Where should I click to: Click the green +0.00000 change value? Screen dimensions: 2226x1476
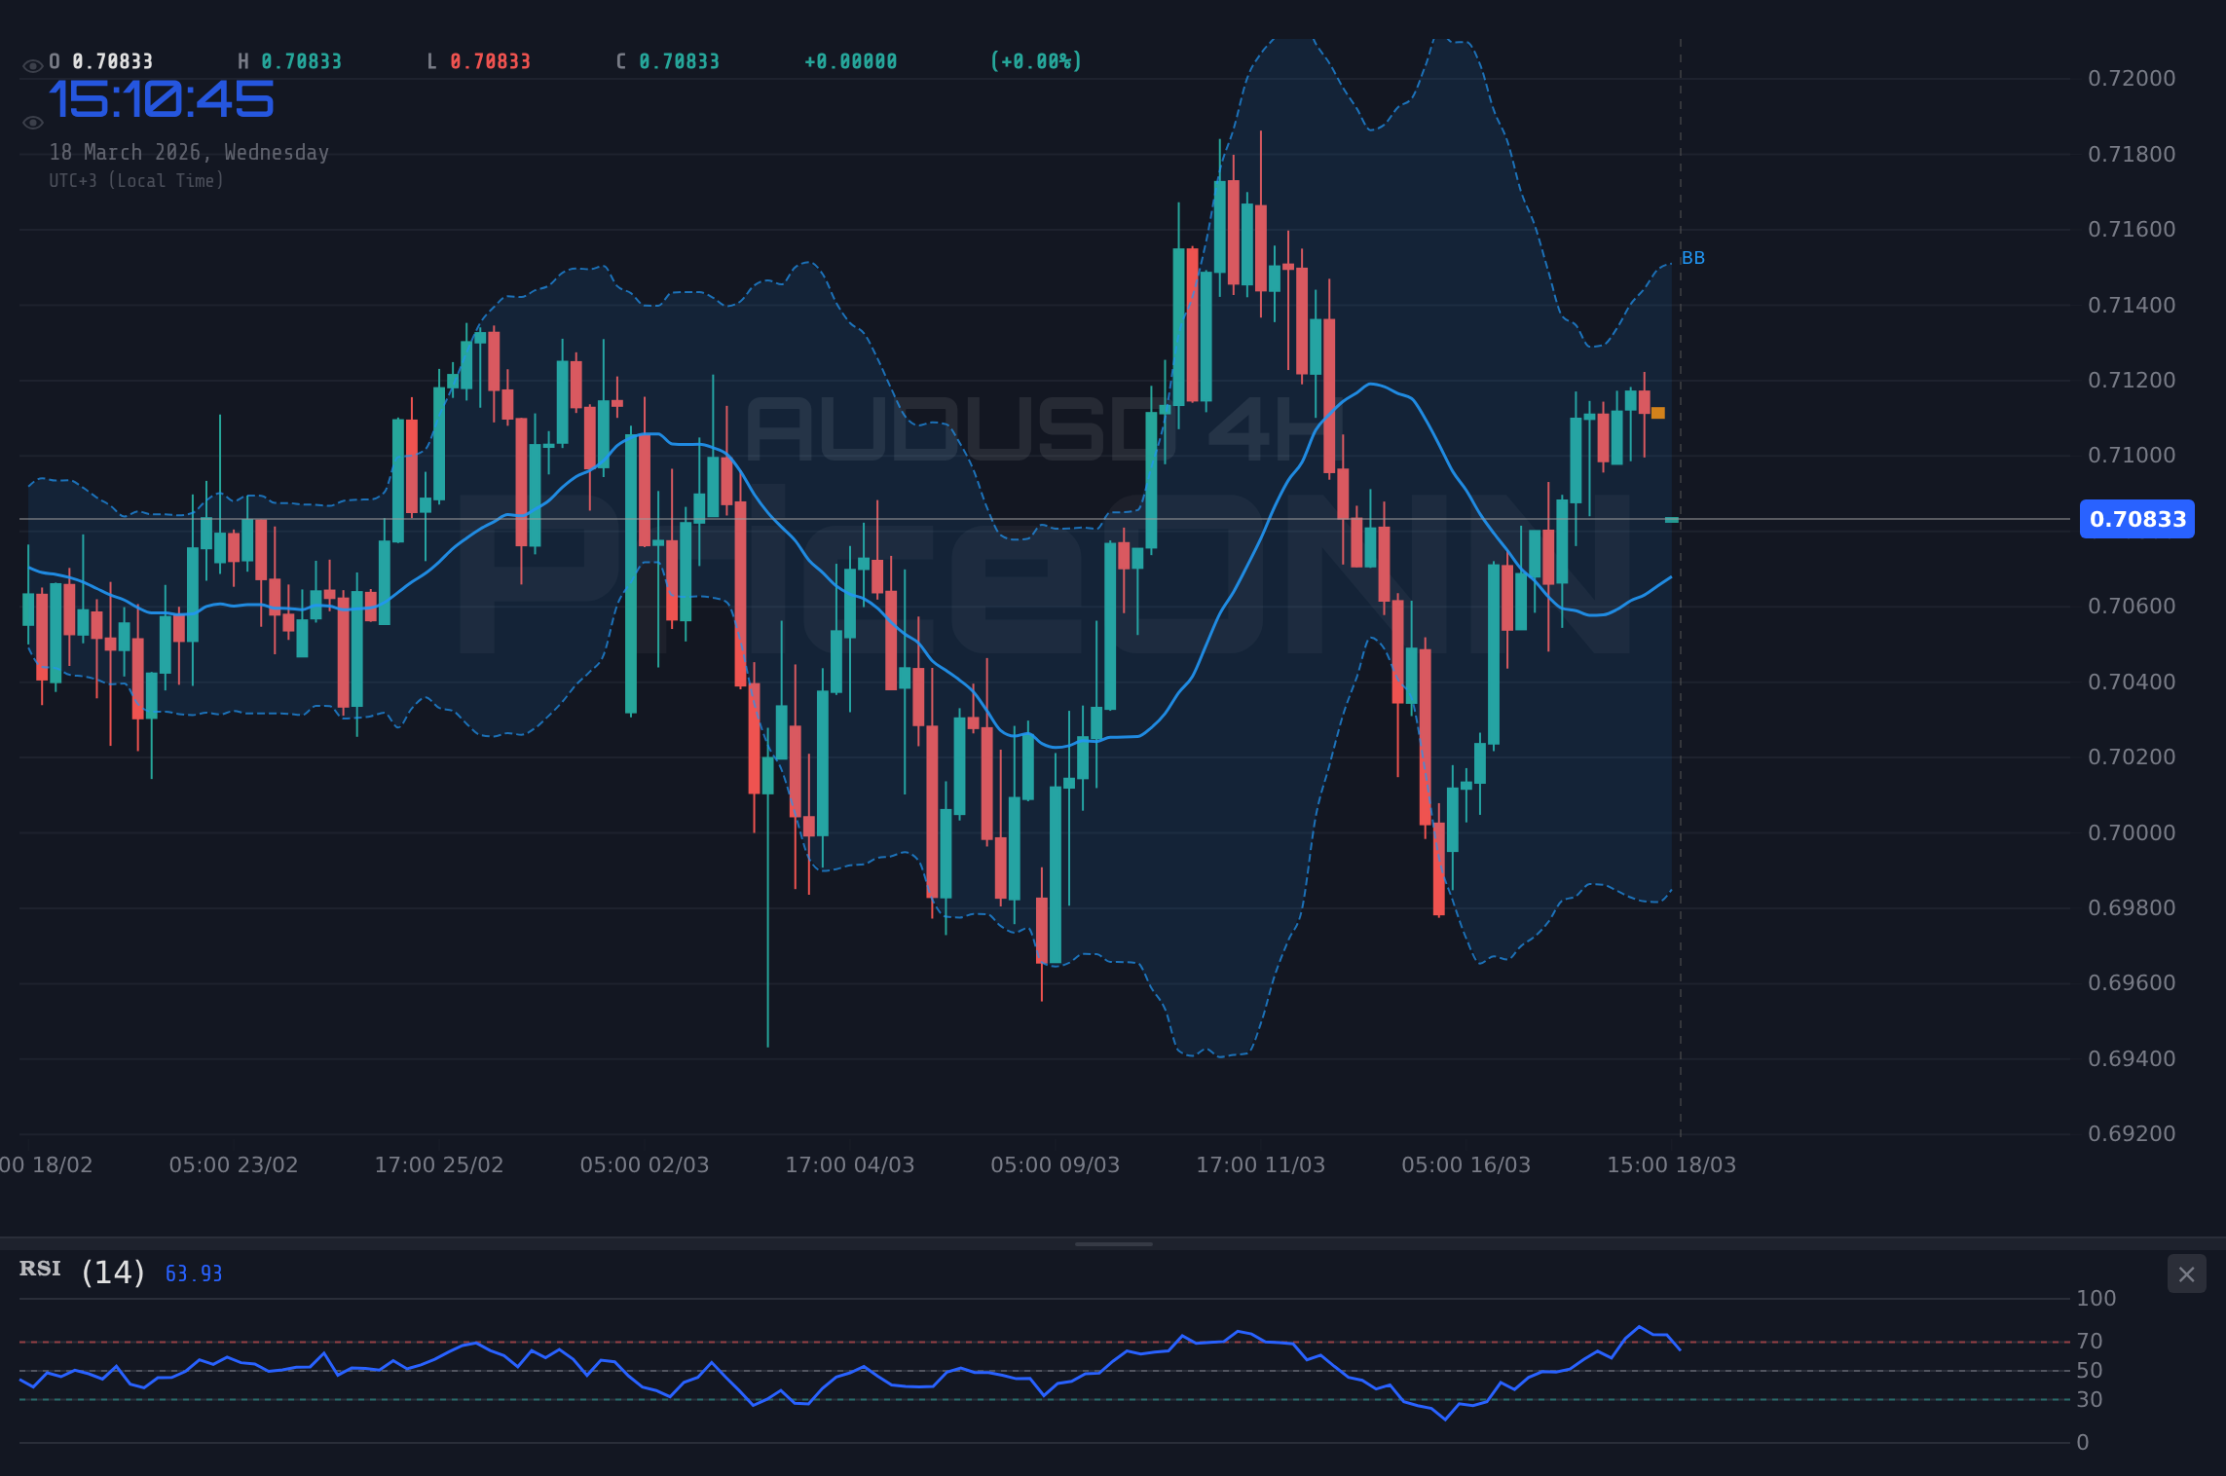[x=847, y=60]
